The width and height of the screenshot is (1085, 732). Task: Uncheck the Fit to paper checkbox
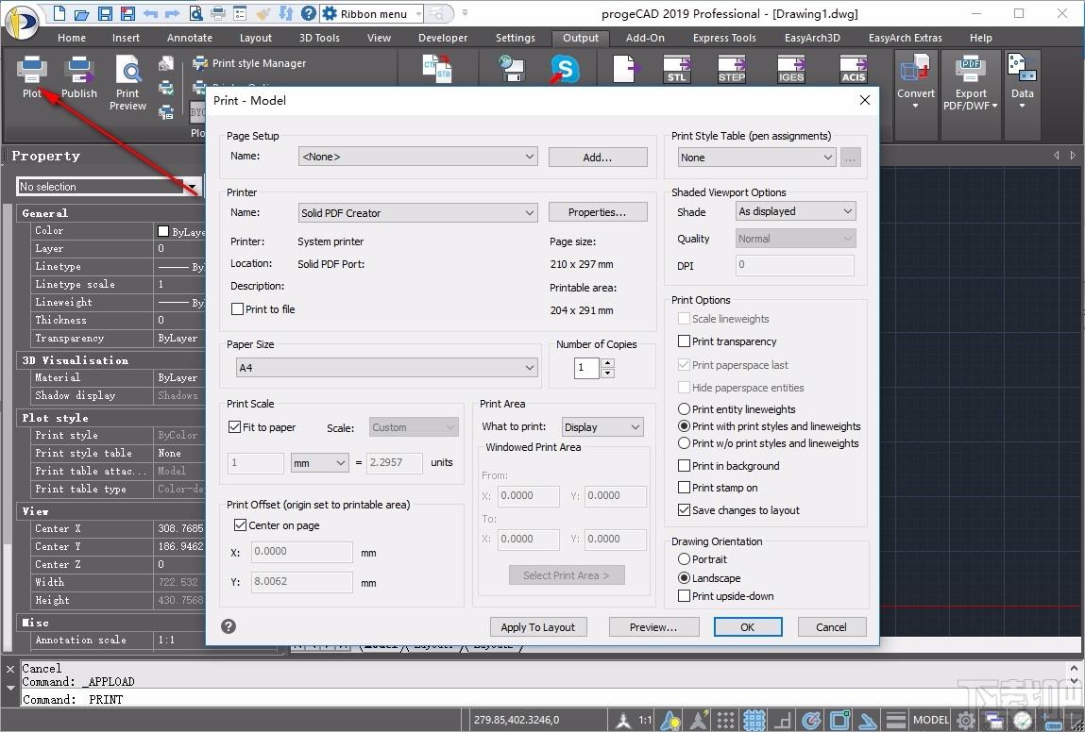tap(234, 427)
